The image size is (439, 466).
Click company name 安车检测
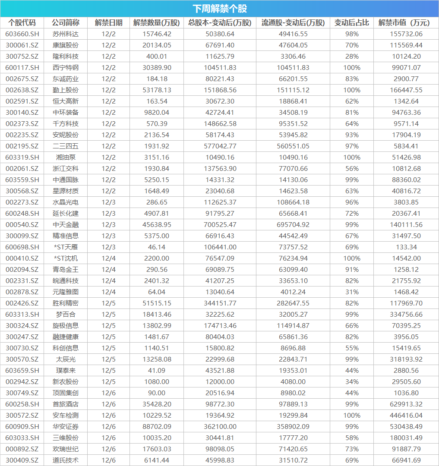66,416
